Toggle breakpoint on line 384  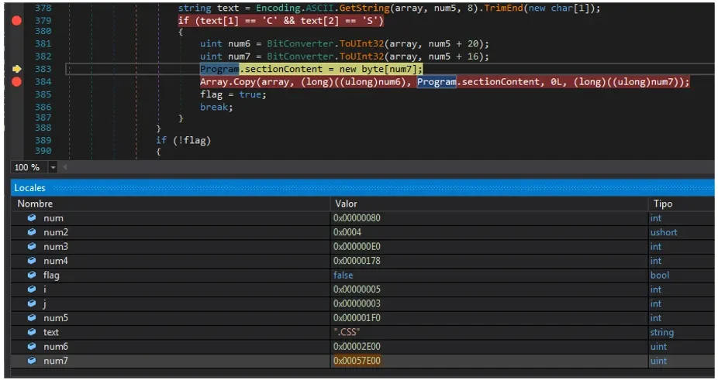[16, 82]
